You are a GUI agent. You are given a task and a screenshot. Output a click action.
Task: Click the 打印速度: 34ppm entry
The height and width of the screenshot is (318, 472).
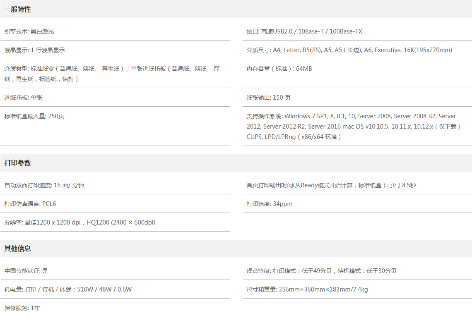(x=270, y=204)
